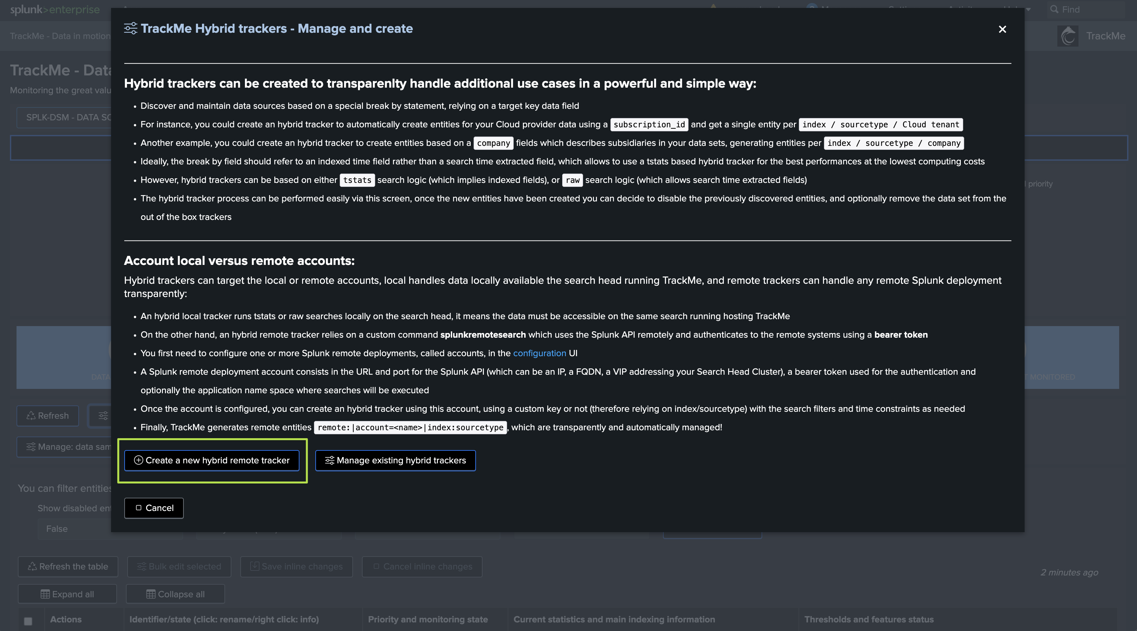This screenshot has height=631, width=1137.
Task: Expand all table rows
Action: pyautogui.click(x=67, y=594)
